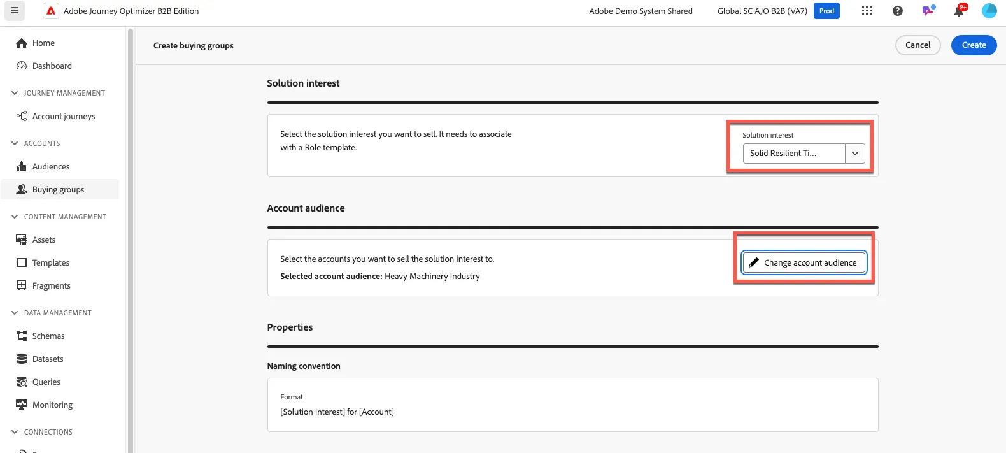The width and height of the screenshot is (1006, 453).
Task: Click the Assets icon
Action: tap(22, 240)
